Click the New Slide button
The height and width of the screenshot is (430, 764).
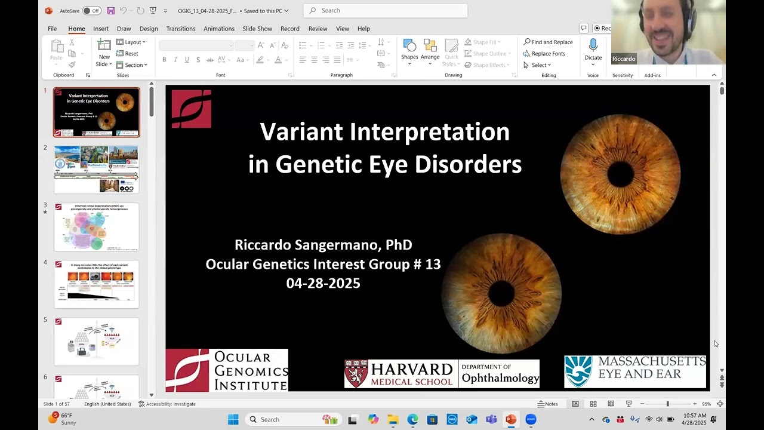(104, 53)
